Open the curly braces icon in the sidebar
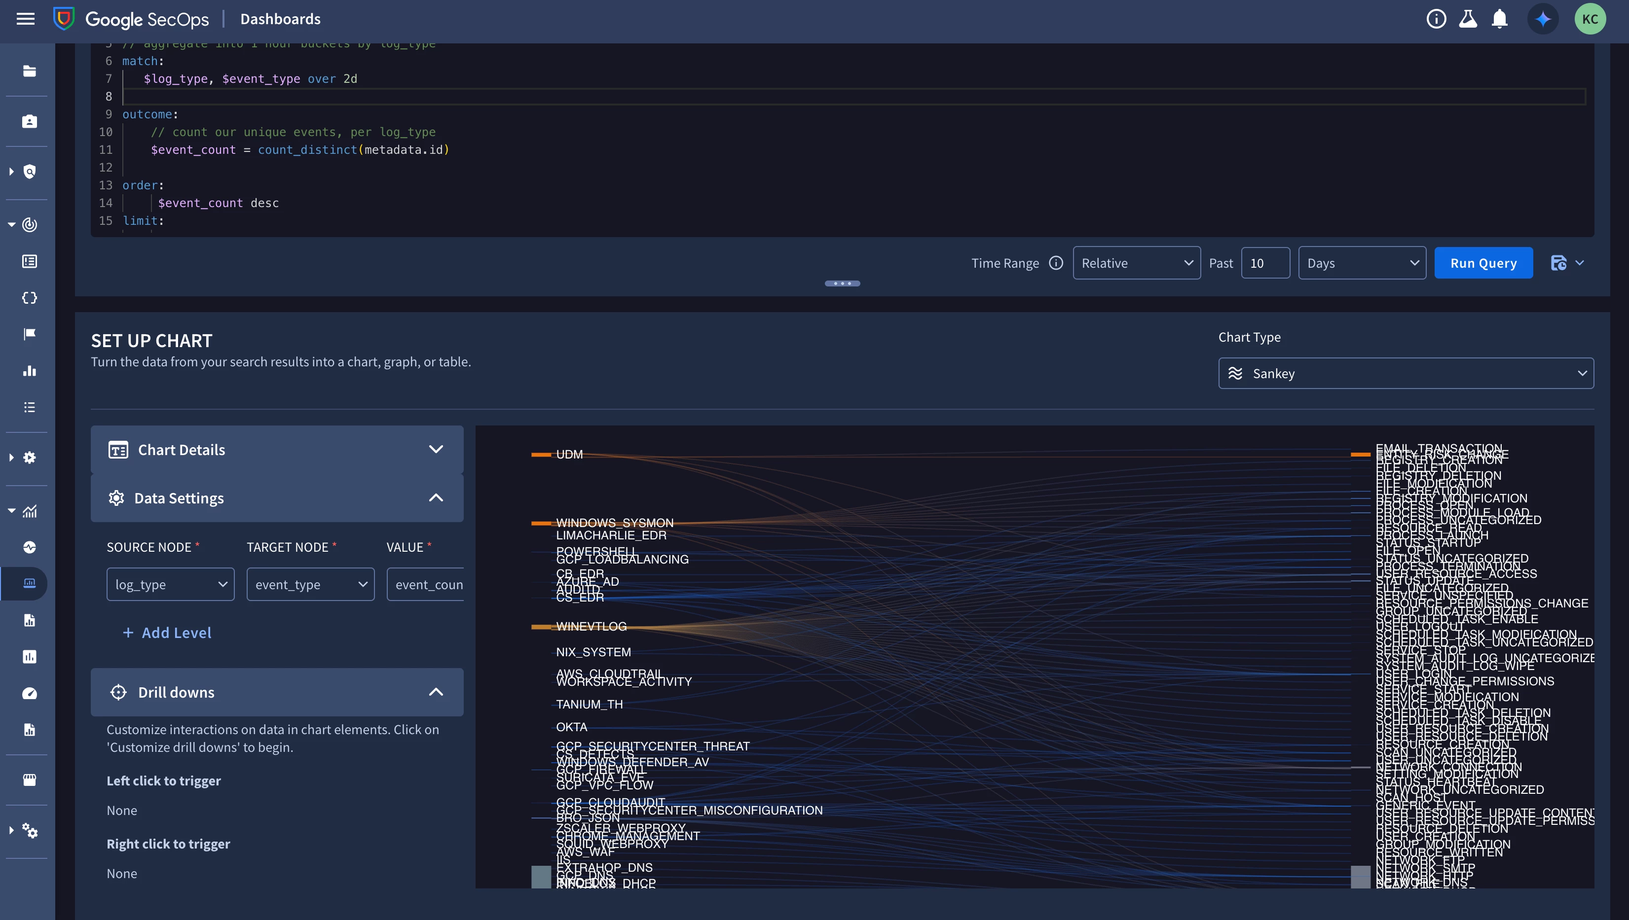Viewport: 1629px width, 920px height. click(30, 298)
